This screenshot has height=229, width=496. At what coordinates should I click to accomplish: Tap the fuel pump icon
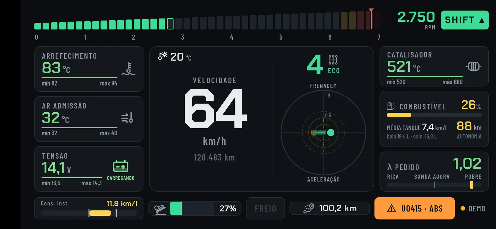(391, 106)
